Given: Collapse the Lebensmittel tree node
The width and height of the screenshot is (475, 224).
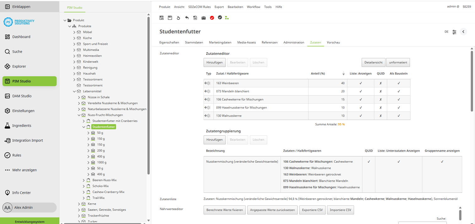Looking at the screenshot, I should (75, 91).
